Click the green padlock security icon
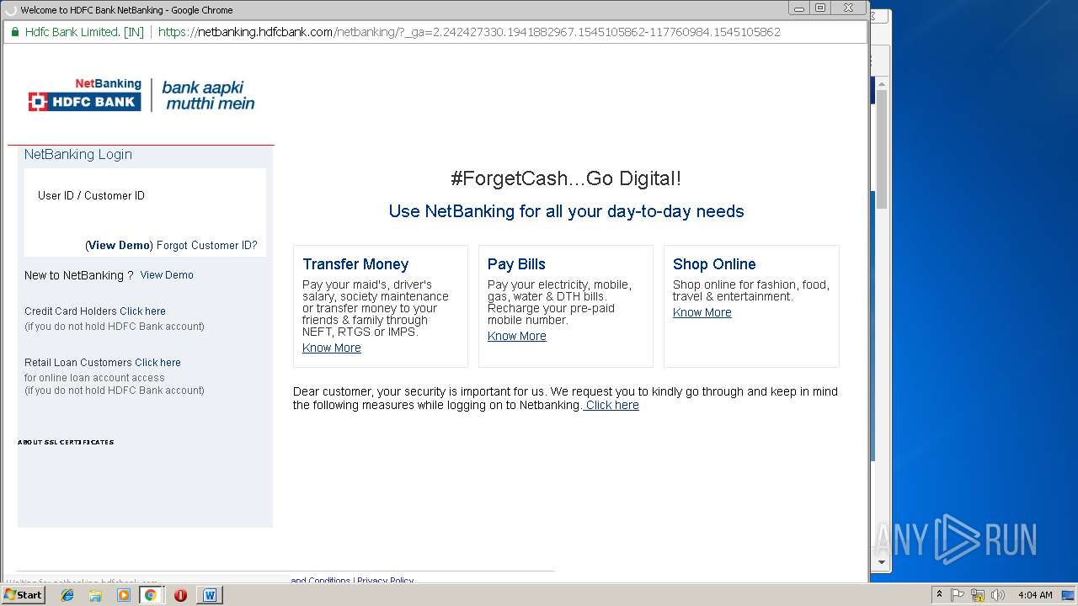 tap(14, 32)
